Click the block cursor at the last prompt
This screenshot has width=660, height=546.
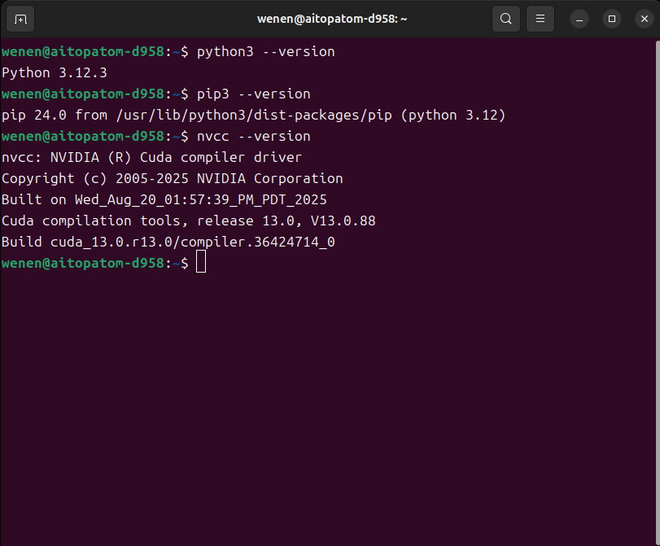(201, 263)
